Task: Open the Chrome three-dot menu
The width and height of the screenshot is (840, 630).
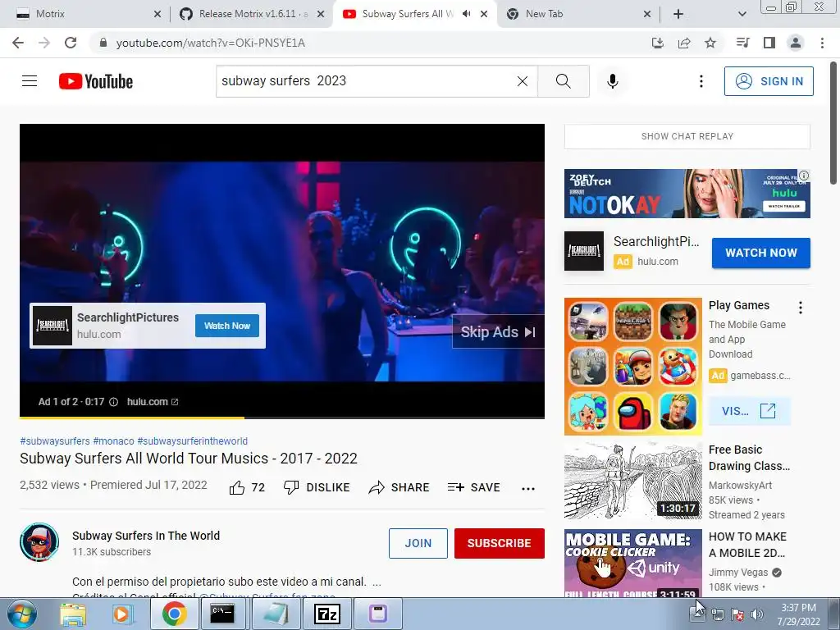Action: pos(822,43)
